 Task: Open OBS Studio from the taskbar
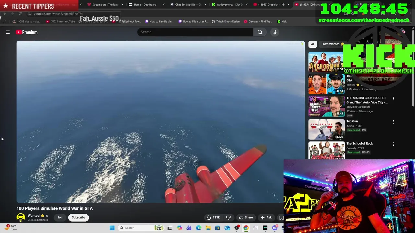(237, 228)
